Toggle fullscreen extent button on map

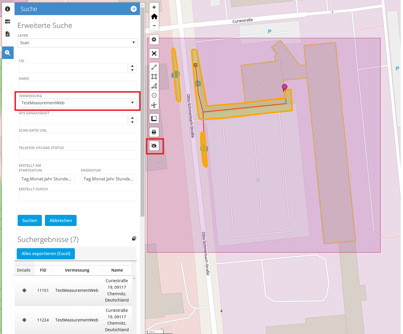(x=154, y=53)
